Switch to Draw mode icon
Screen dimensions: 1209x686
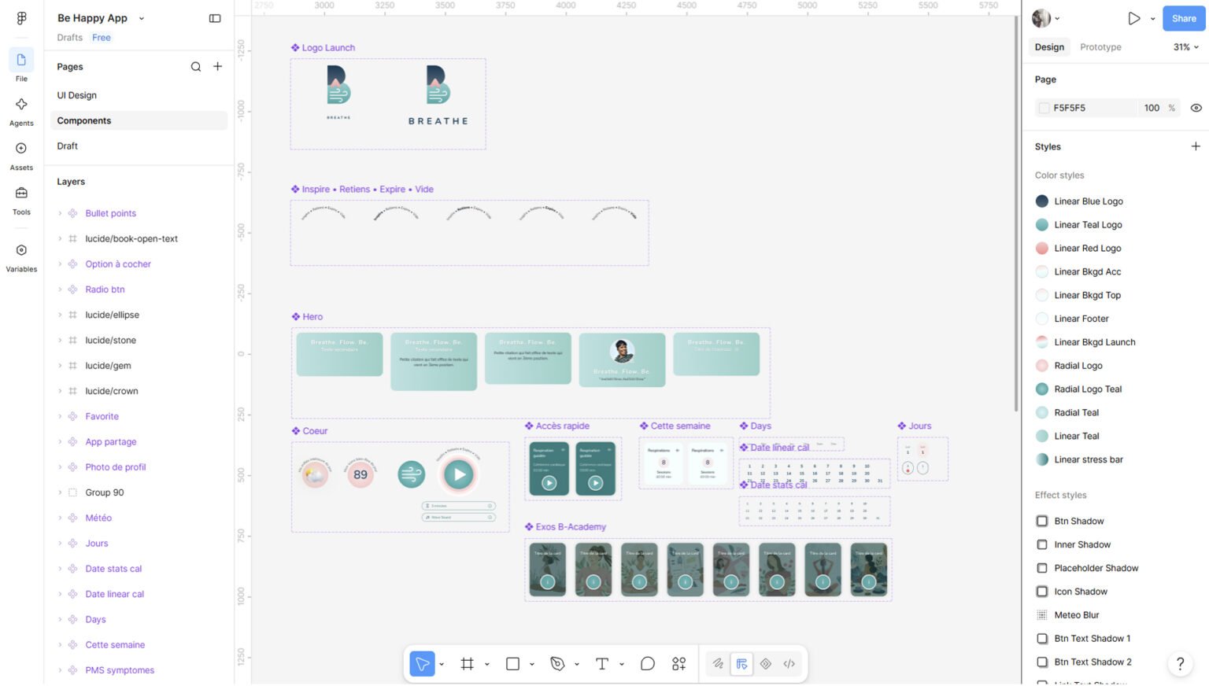pyautogui.click(x=718, y=664)
